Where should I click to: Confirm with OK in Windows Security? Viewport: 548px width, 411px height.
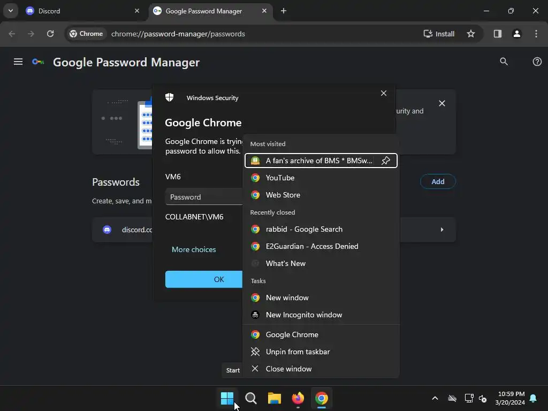[x=204, y=279]
